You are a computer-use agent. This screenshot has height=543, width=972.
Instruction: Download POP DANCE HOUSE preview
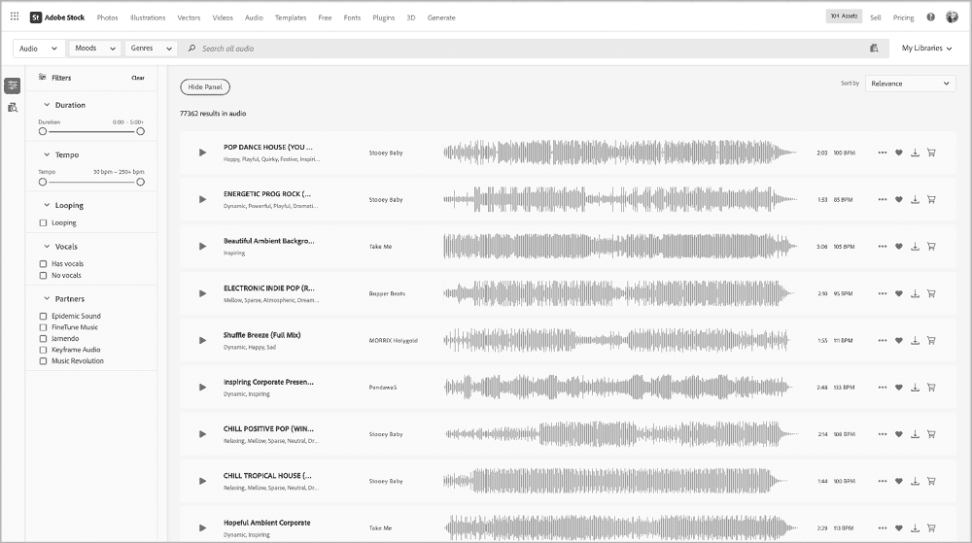click(915, 153)
